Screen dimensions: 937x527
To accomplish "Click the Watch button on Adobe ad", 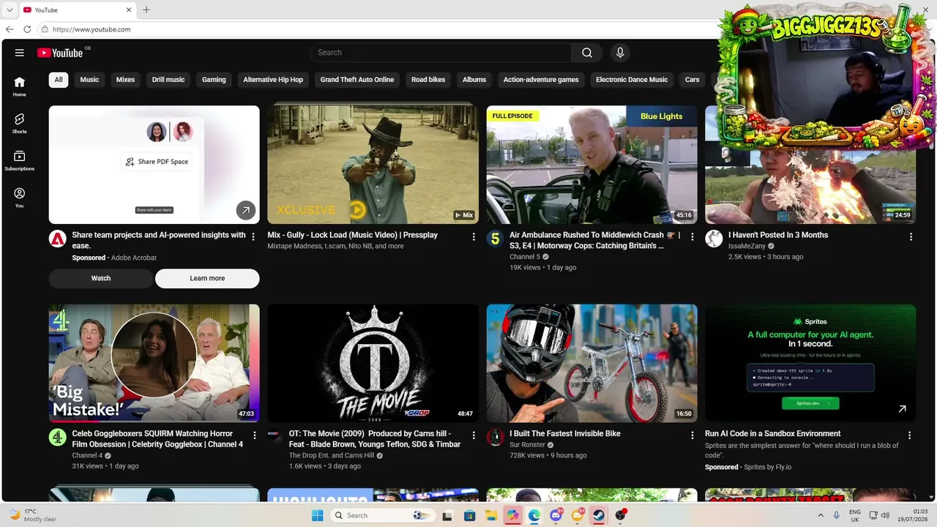I will click(101, 278).
